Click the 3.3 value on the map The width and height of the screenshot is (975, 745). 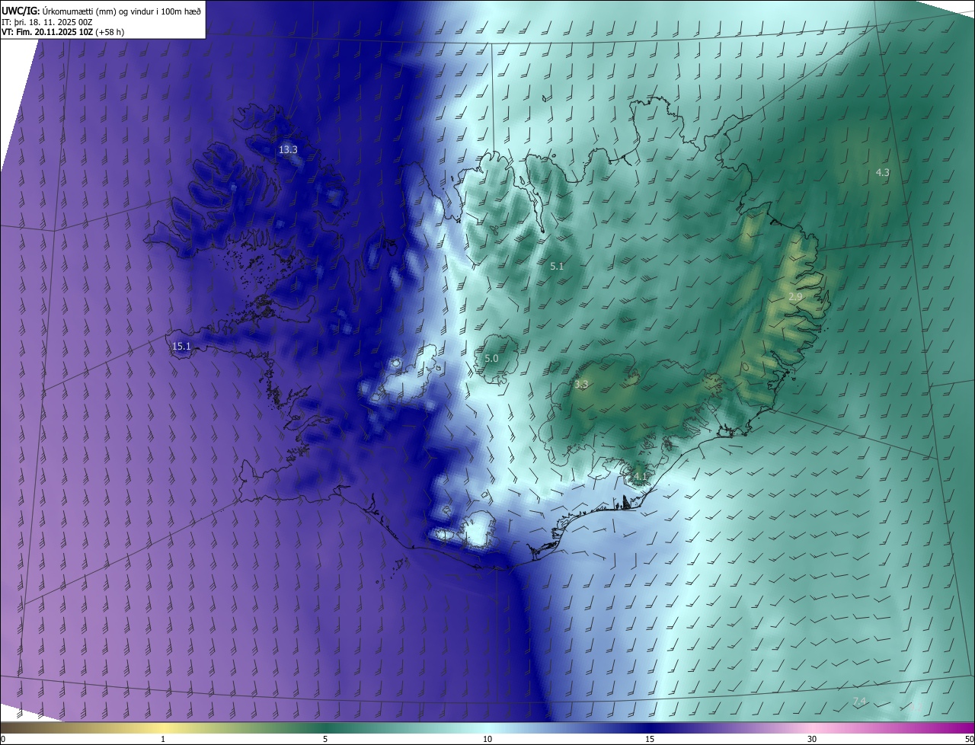tap(581, 385)
